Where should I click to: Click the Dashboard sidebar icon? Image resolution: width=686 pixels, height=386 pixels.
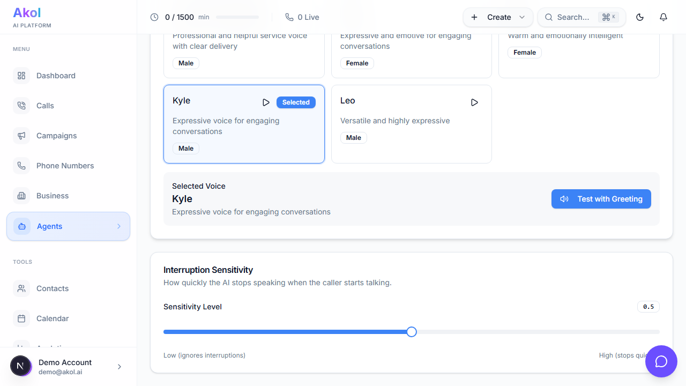pos(21,76)
